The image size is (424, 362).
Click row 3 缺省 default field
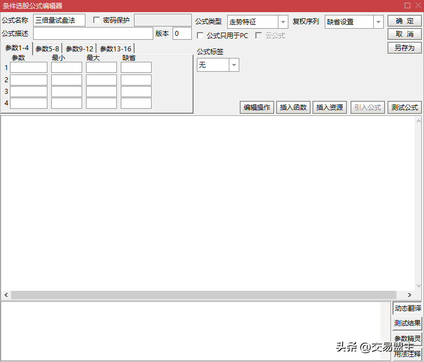(136, 92)
